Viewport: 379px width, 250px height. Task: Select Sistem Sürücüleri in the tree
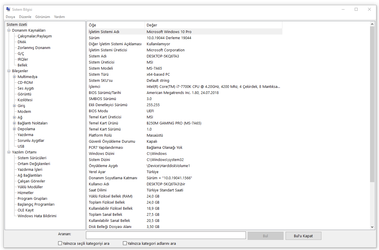32,158
